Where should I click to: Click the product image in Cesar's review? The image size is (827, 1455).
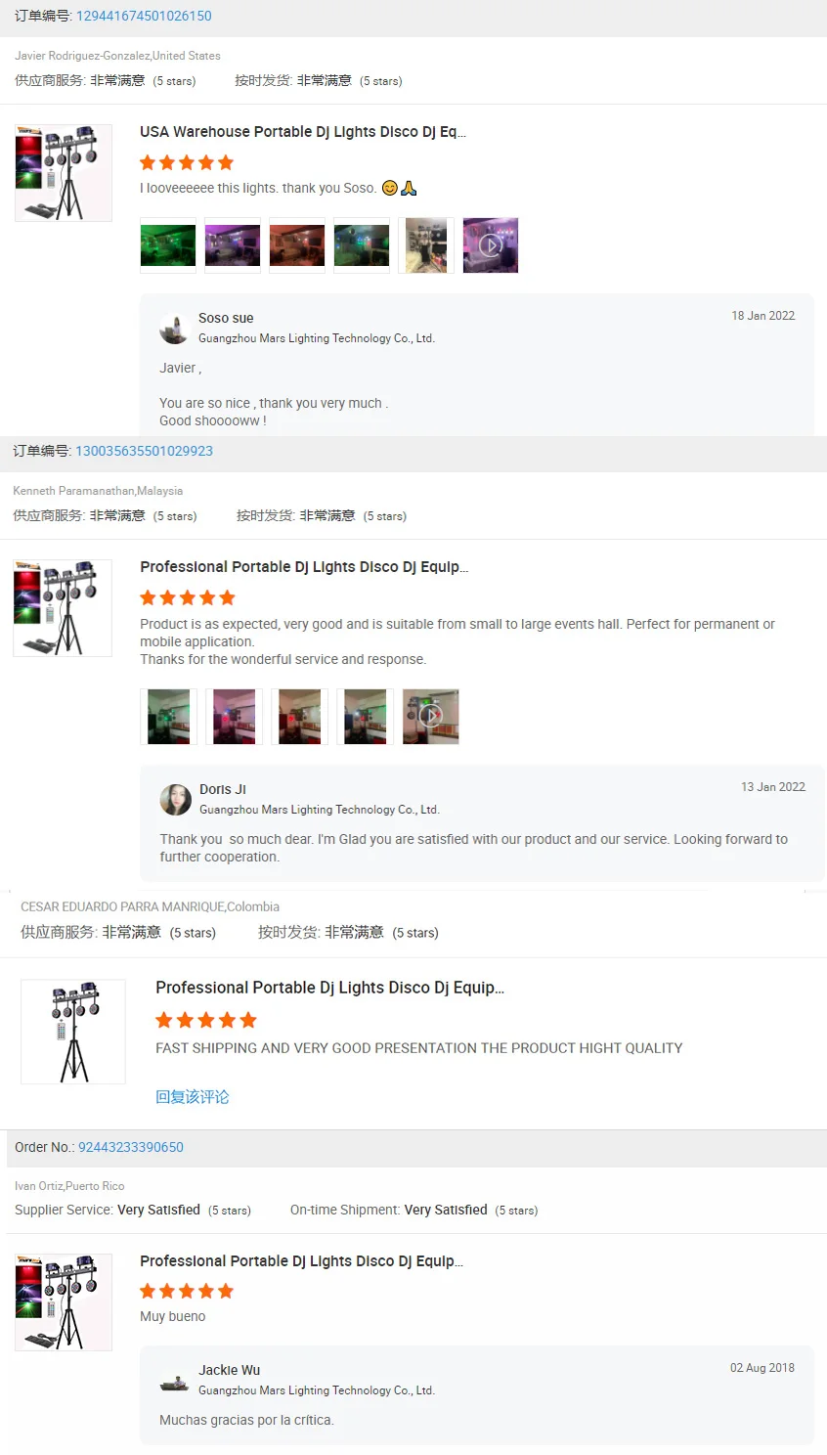73,1032
